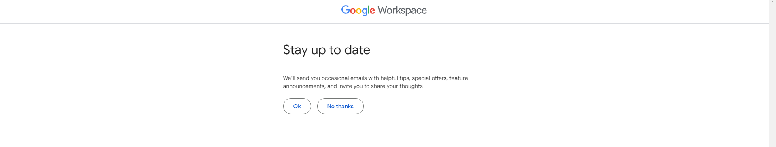Click the Google Workspace logo
Viewport: 776px width, 147px height.
(x=384, y=10)
